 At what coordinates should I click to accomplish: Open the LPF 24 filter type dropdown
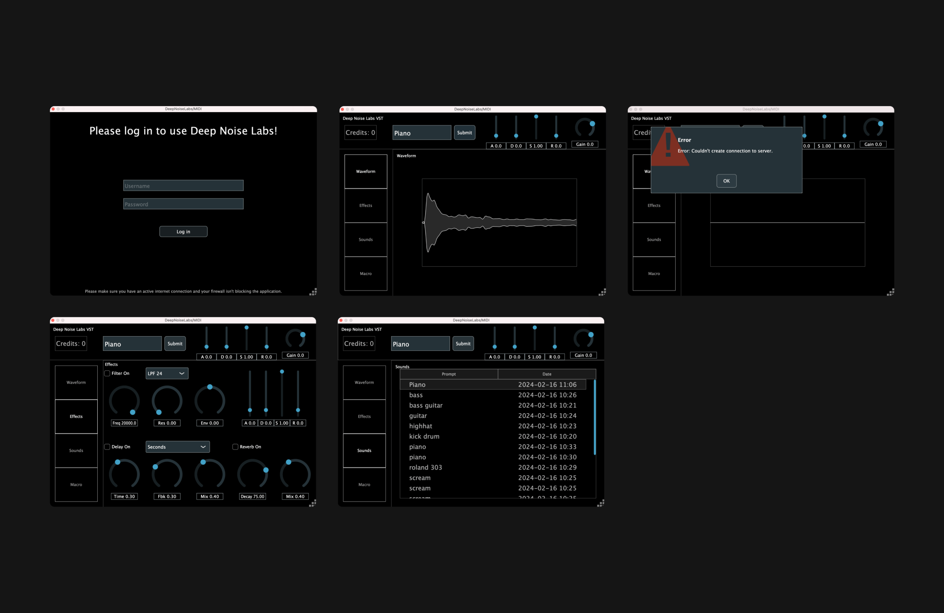(x=166, y=373)
